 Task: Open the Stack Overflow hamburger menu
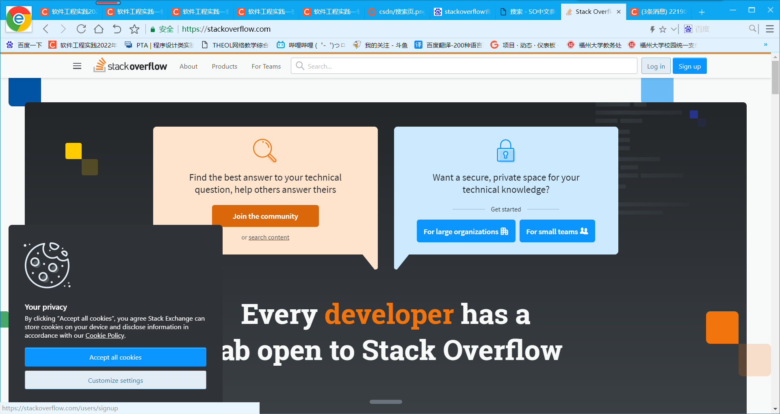(77, 66)
